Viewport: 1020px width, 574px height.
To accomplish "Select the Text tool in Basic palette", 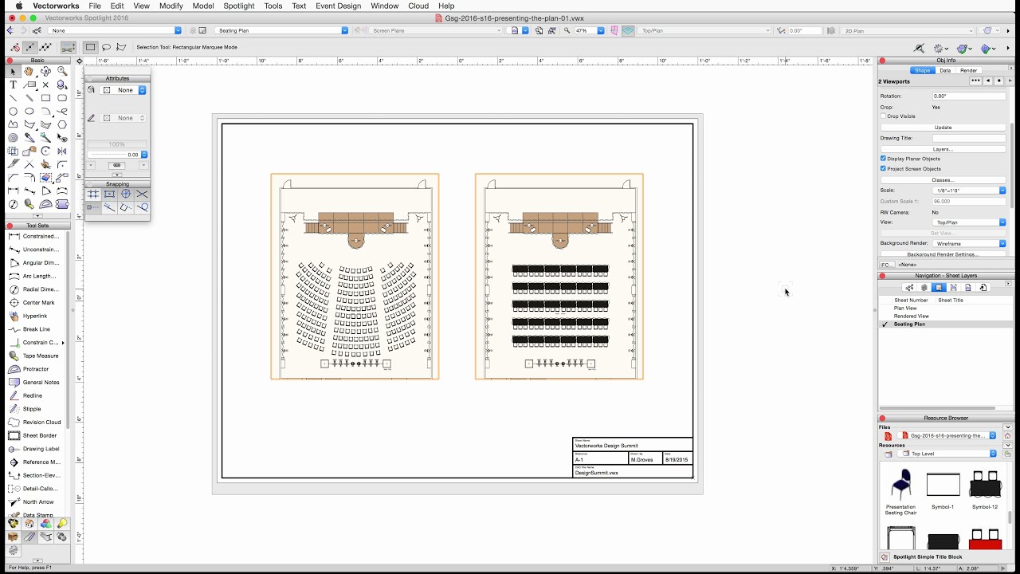I will (13, 85).
